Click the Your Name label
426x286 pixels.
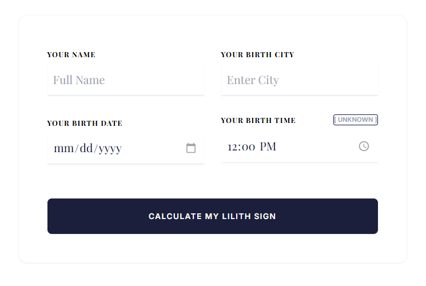71,55
